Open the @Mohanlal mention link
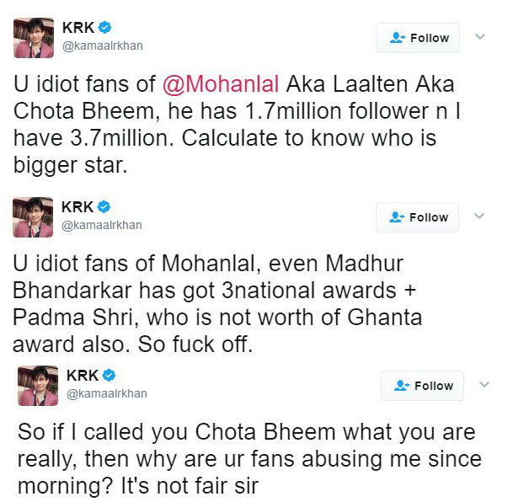Viewport: 508px width, 502px height. coord(221,84)
